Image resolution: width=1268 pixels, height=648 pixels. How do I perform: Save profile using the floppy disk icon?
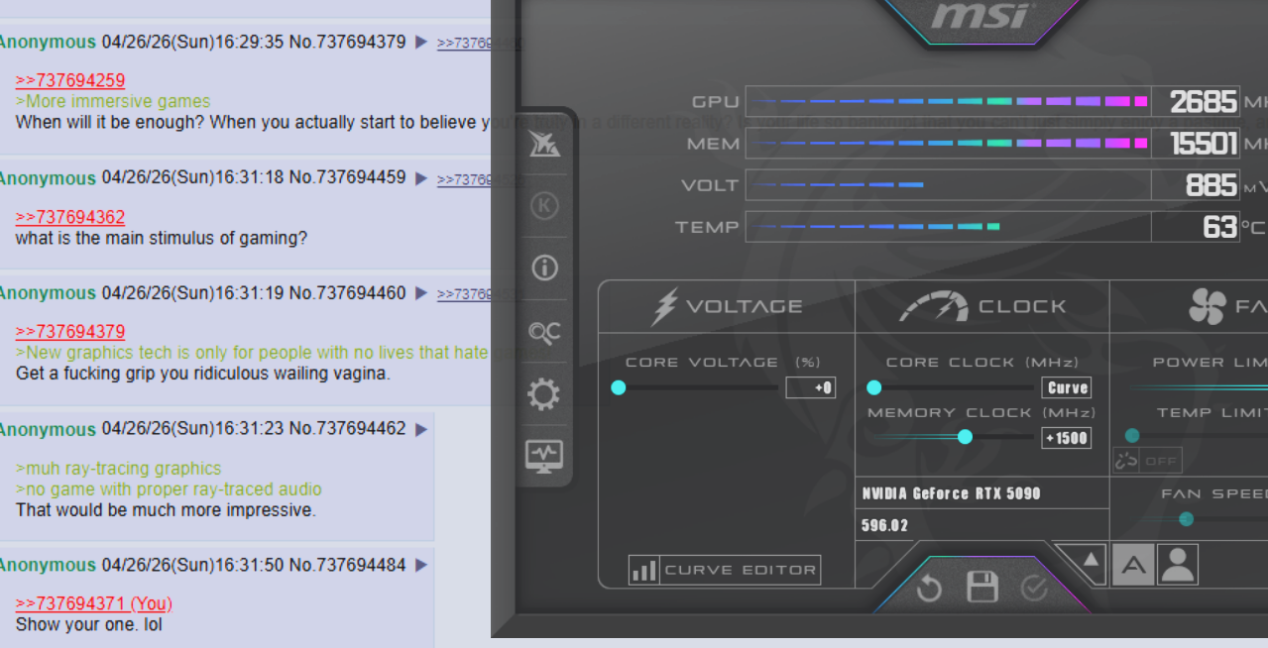pos(981,587)
